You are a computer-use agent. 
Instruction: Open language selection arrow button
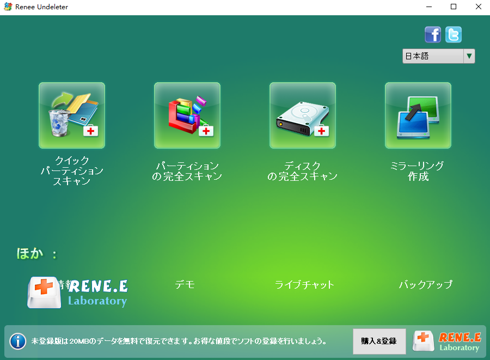click(x=469, y=56)
